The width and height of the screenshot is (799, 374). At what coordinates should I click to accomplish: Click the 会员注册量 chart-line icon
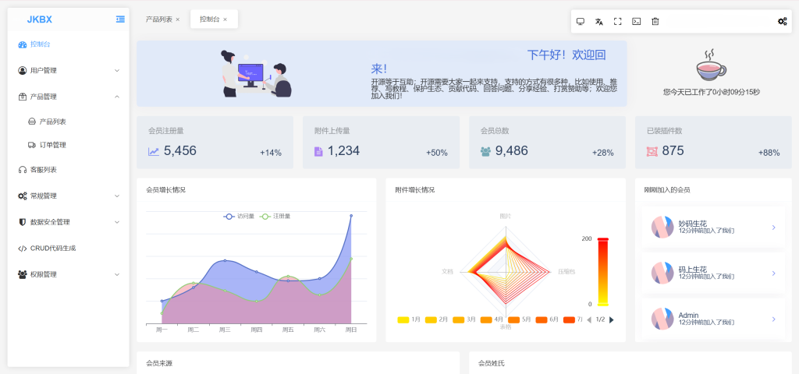point(154,152)
